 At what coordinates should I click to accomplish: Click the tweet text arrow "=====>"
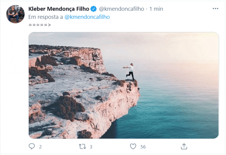click(40, 25)
